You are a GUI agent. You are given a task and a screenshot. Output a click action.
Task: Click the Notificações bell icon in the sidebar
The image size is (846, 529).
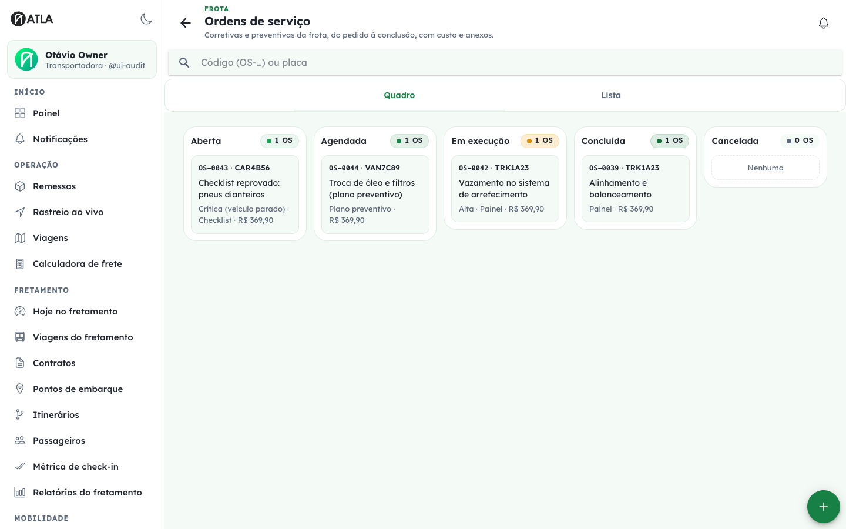(x=20, y=139)
